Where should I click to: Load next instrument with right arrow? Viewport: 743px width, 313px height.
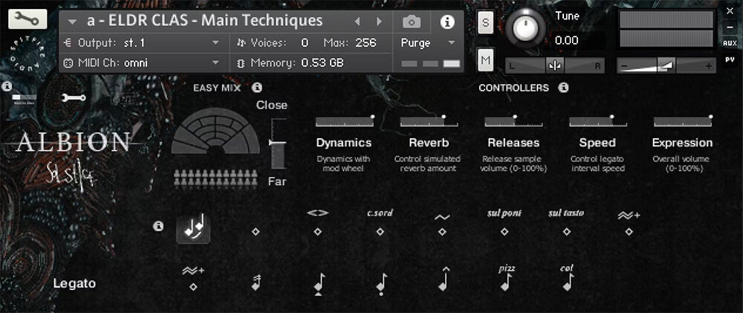click(x=379, y=22)
